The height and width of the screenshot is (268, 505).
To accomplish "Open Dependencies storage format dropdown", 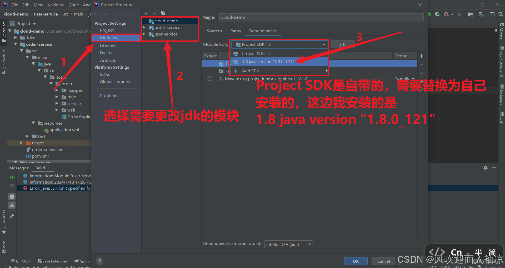I will [x=289, y=244].
